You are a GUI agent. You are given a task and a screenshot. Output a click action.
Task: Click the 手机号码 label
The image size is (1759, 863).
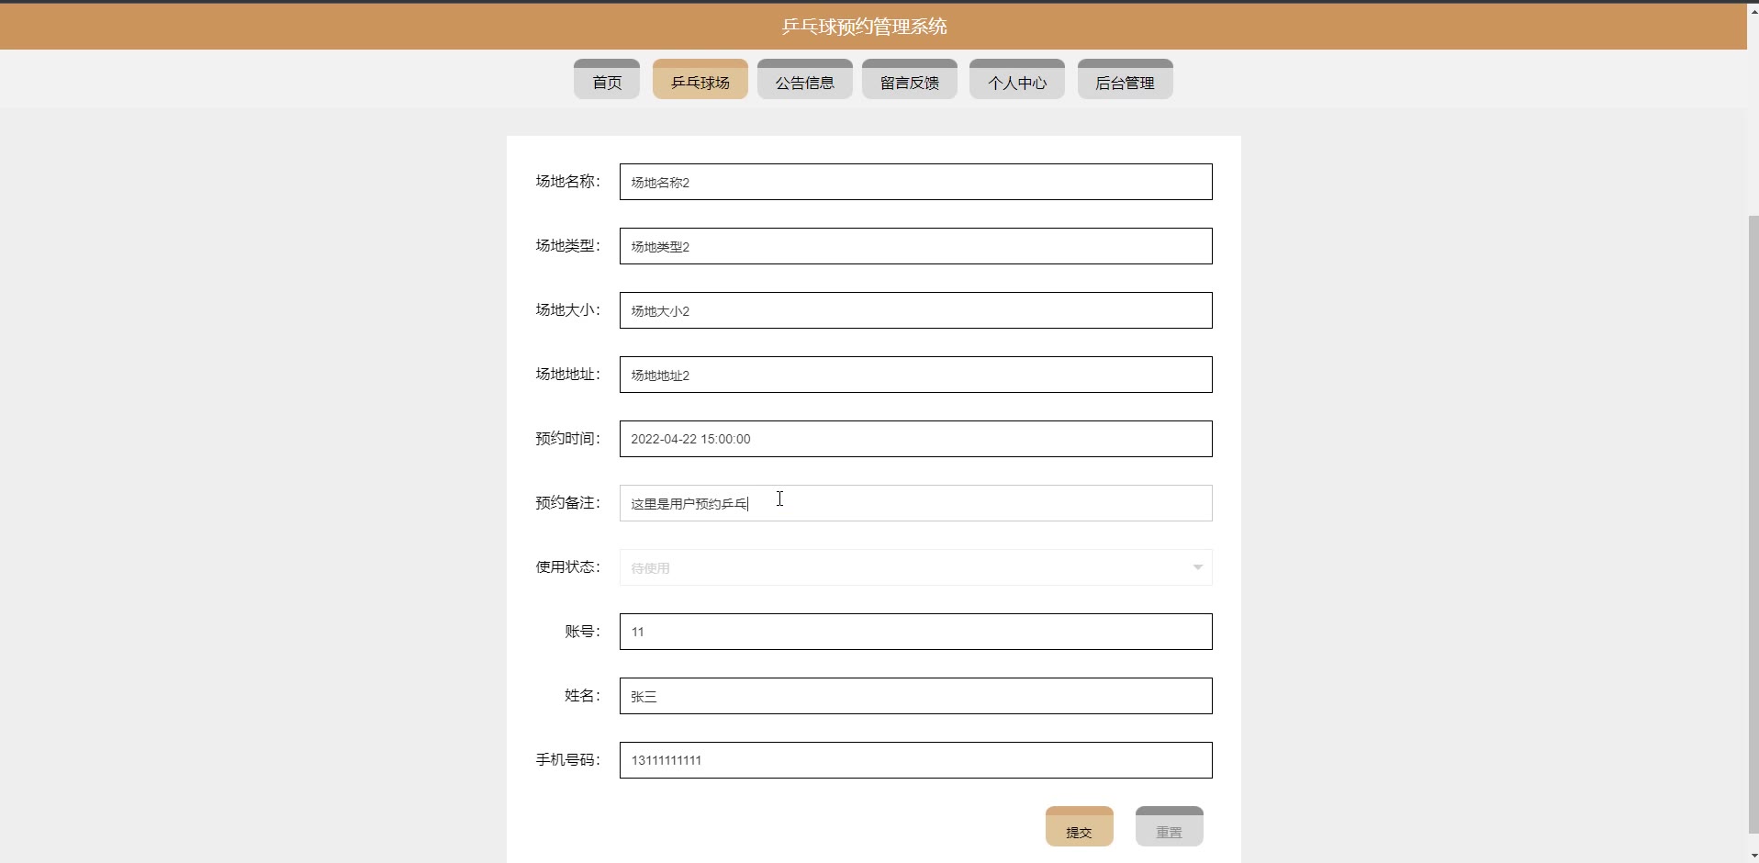(567, 760)
